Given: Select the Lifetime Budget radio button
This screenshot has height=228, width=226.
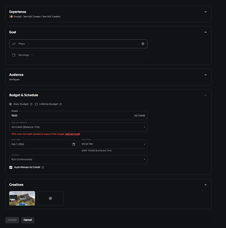Looking at the screenshot, I should coord(36,104).
